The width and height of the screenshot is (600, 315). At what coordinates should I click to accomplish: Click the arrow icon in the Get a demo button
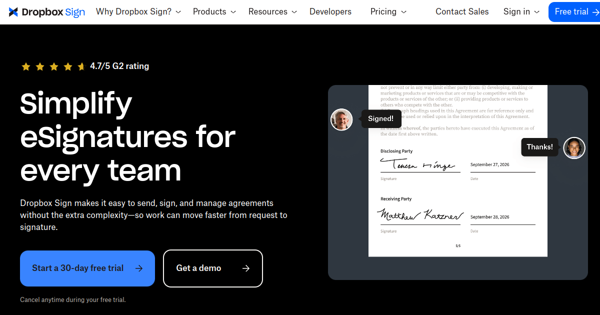point(245,268)
